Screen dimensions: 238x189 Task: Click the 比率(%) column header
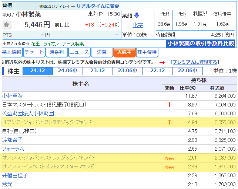coord(188,88)
